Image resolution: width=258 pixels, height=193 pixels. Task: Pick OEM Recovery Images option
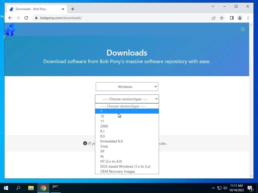tap(127, 171)
